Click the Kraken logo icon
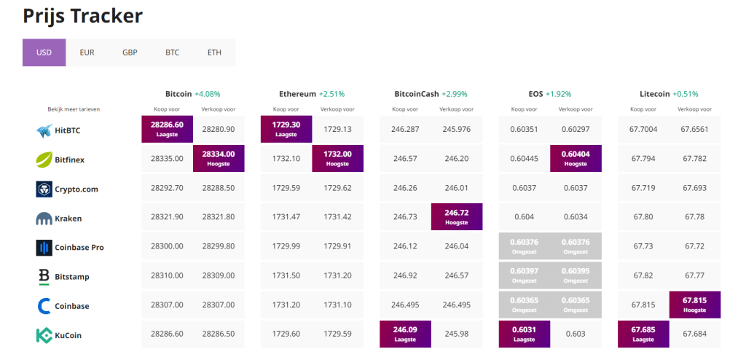This screenshot has width=746, height=349. click(x=44, y=219)
